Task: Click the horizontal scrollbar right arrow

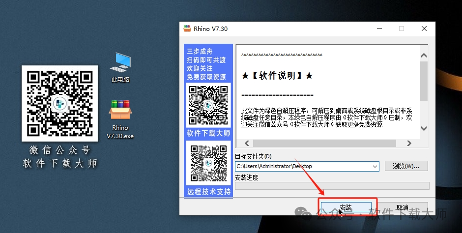Action: (409, 143)
